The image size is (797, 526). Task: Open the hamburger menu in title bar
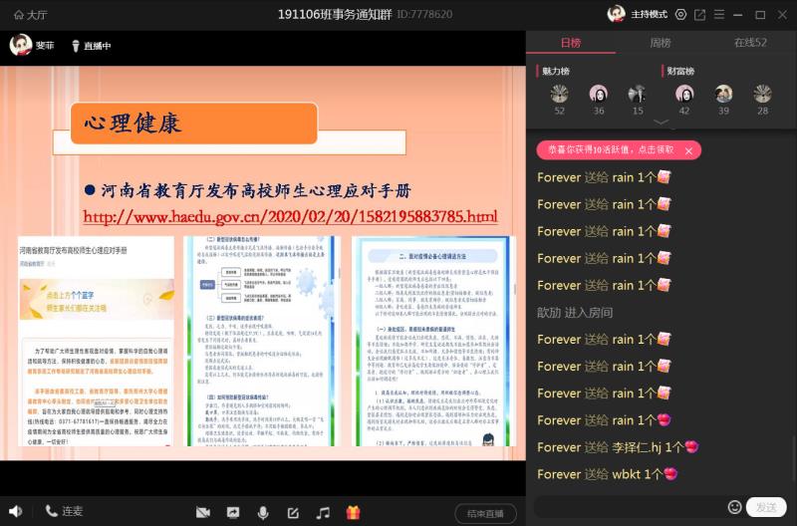pos(720,15)
